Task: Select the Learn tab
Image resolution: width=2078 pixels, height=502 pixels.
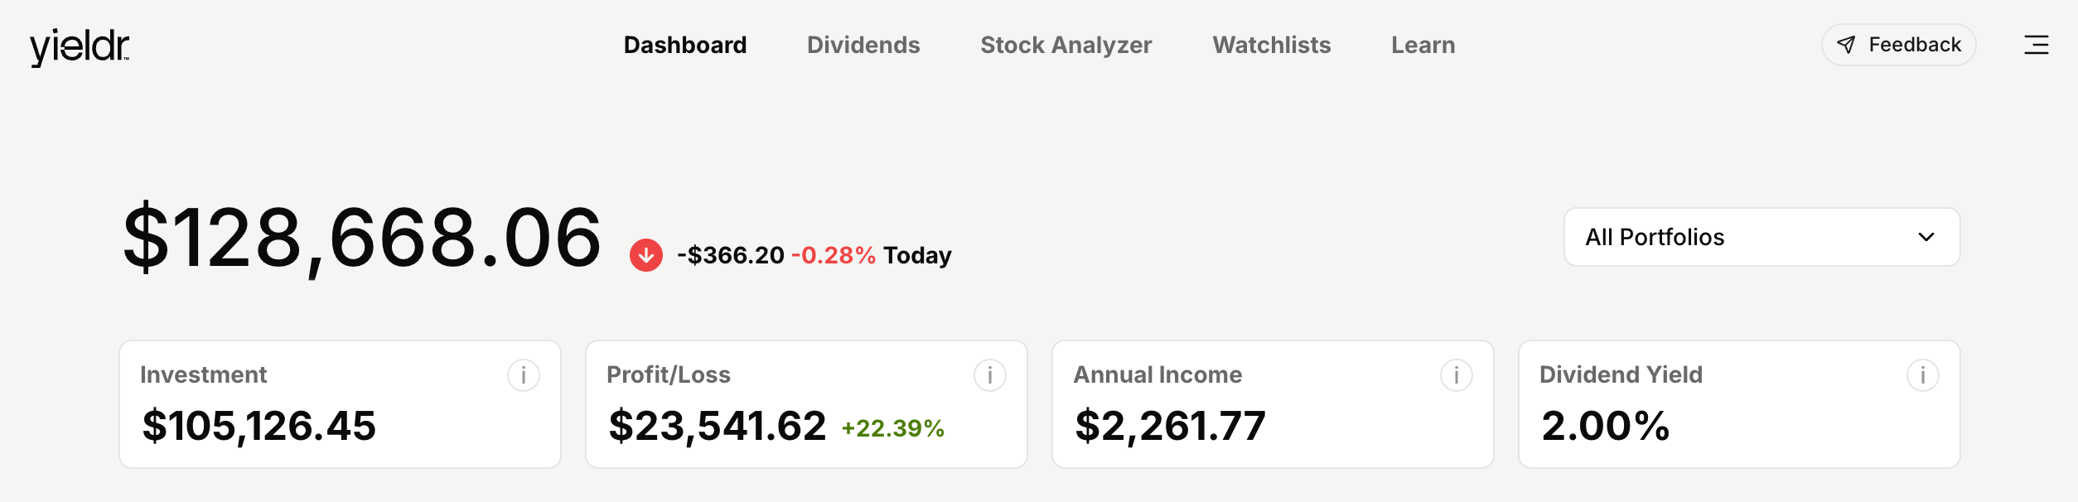Action: coord(1423,45)
